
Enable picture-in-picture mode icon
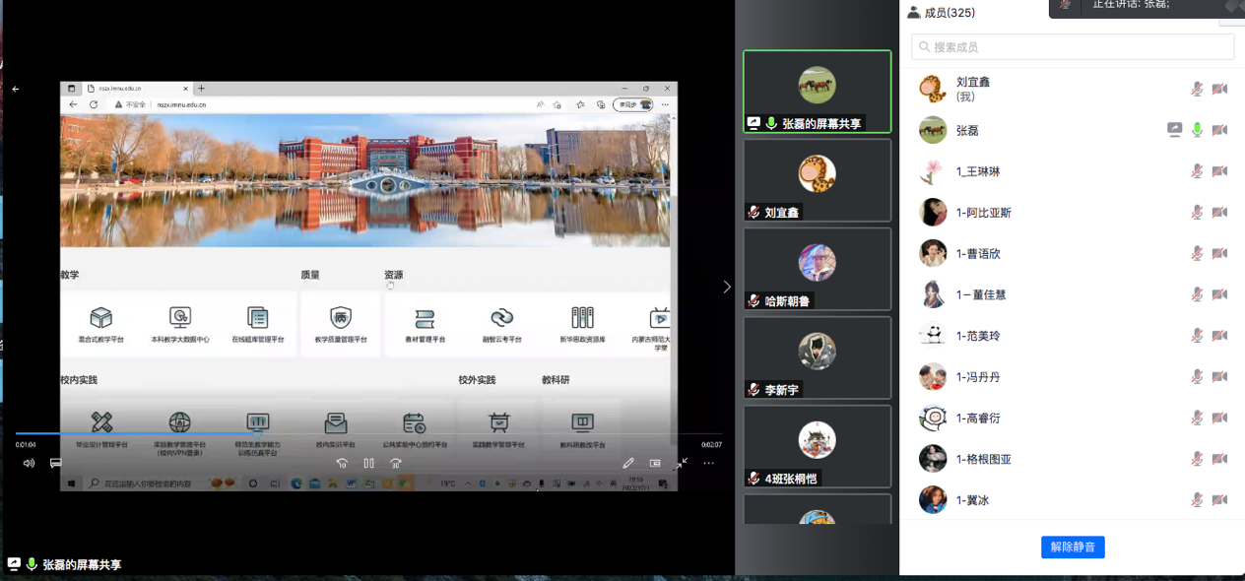point(655,463)
